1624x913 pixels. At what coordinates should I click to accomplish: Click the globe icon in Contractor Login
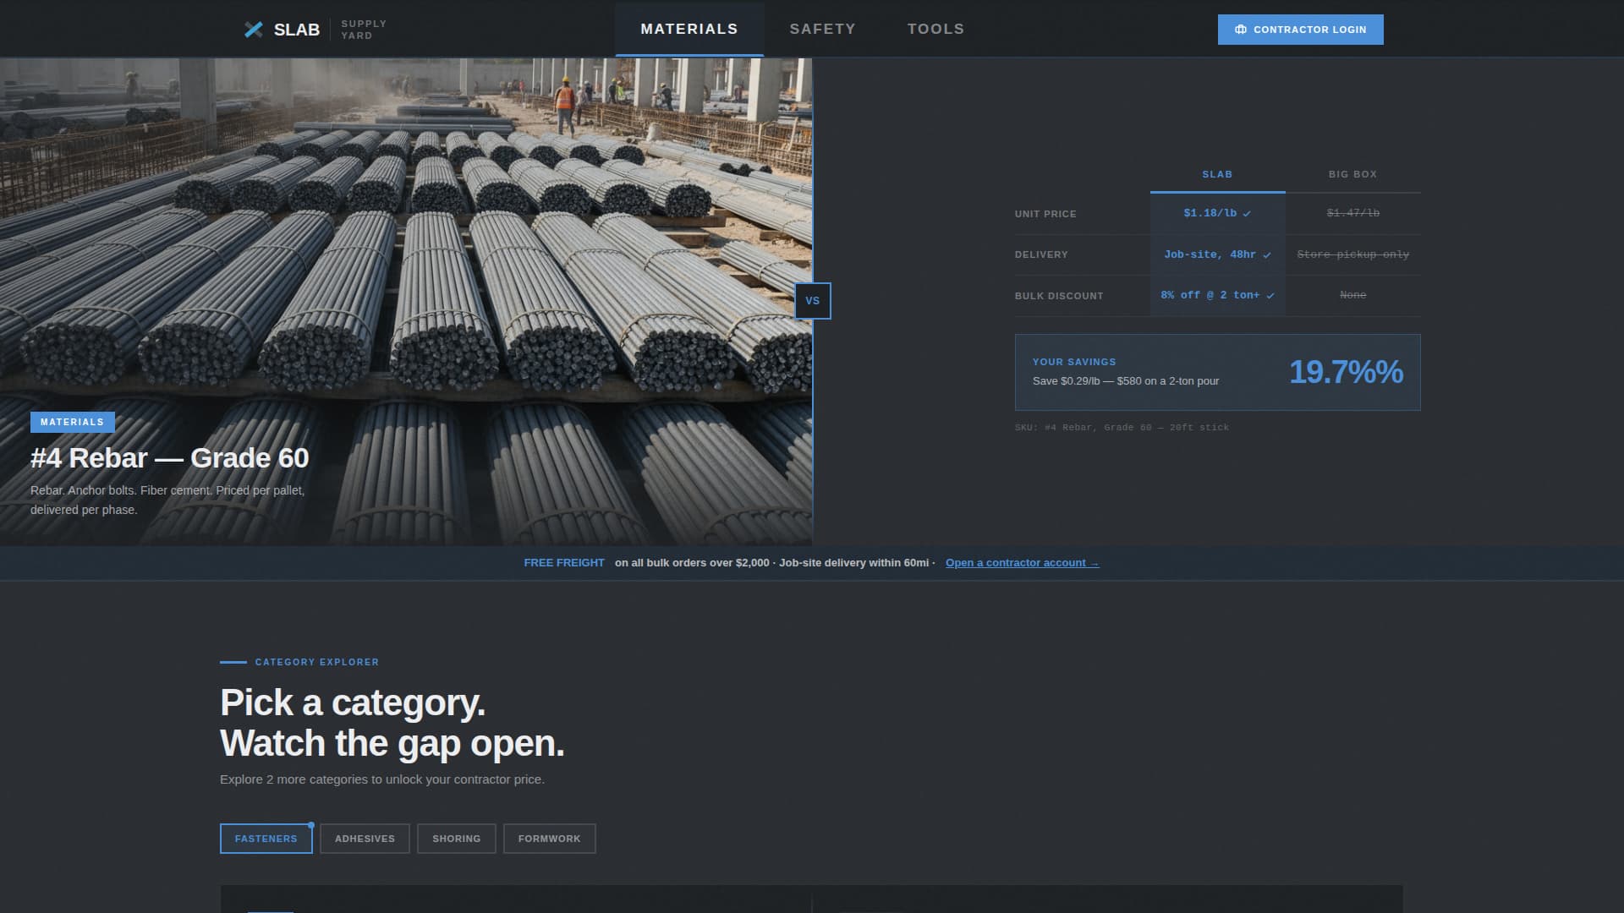tap(1240, 29)
